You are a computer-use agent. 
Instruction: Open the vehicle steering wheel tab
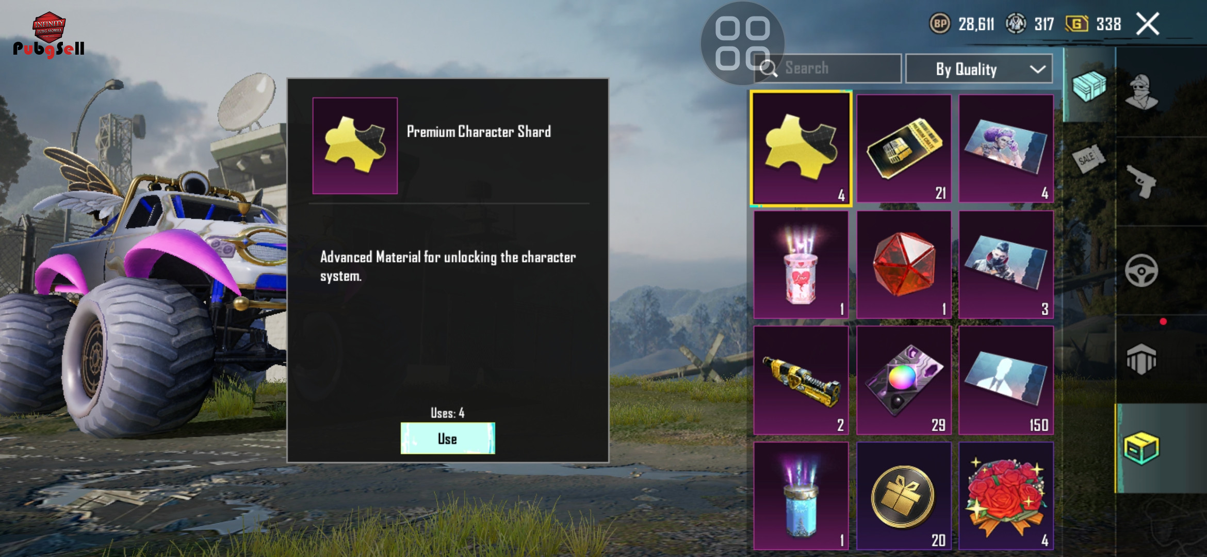[x=1141, y=270]
